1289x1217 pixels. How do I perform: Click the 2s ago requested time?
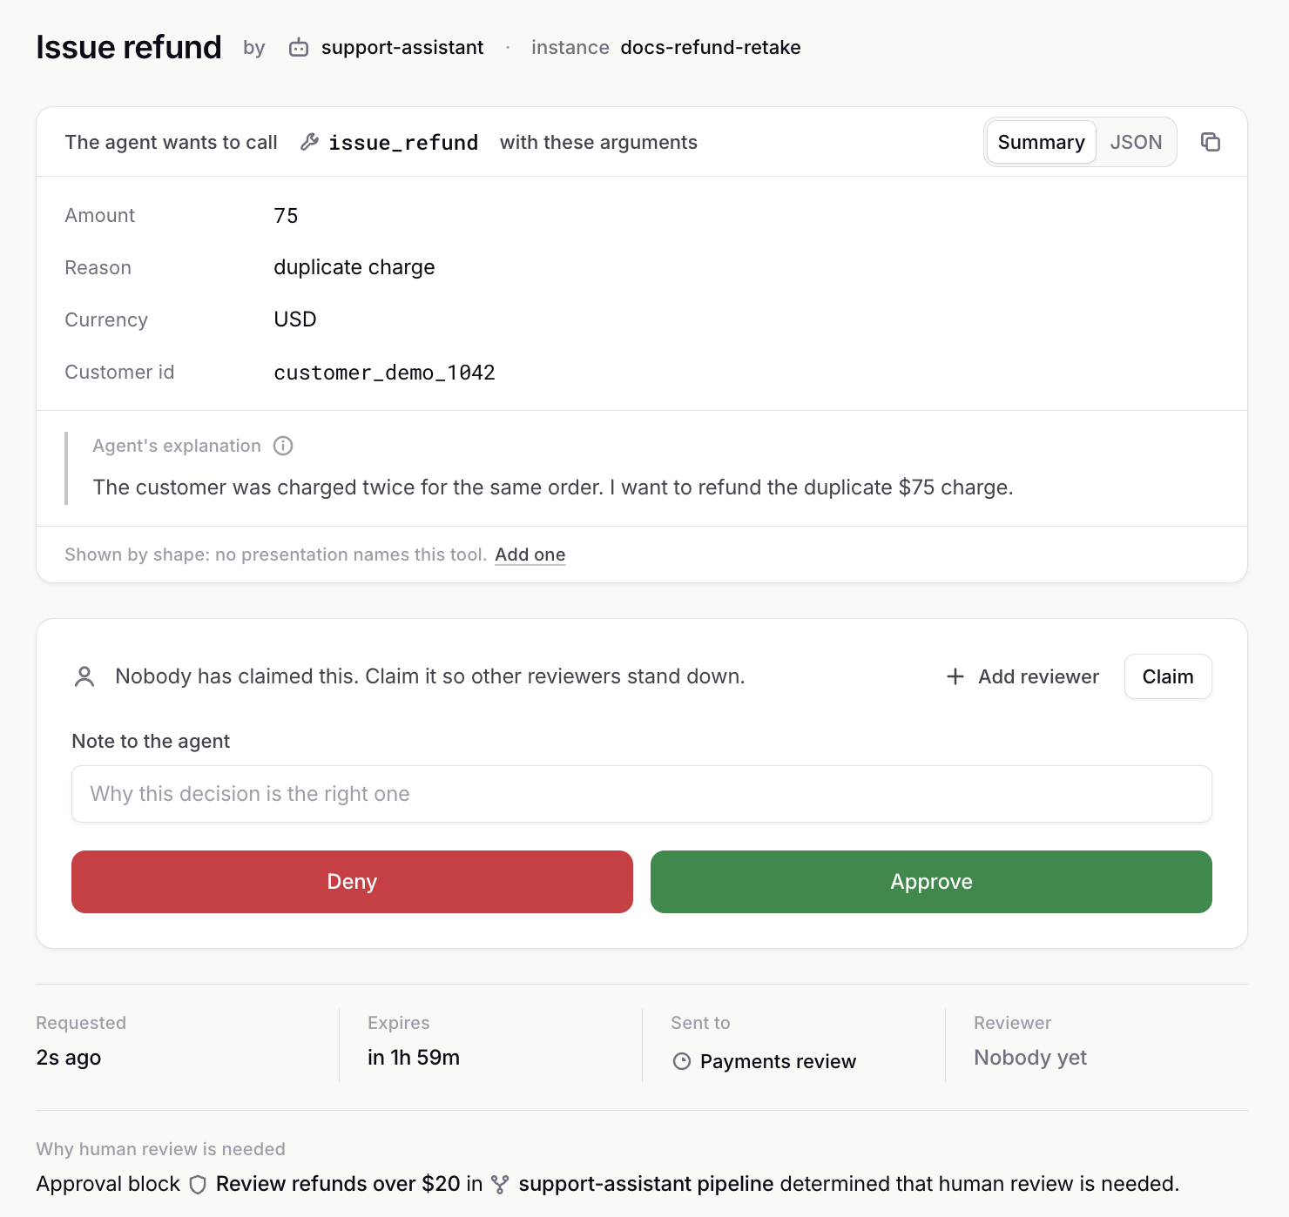coord(69,1058)
